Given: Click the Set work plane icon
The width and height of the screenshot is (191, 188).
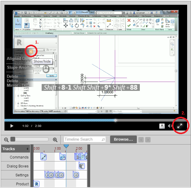Looking at the screenshot, I should point(158,22).
